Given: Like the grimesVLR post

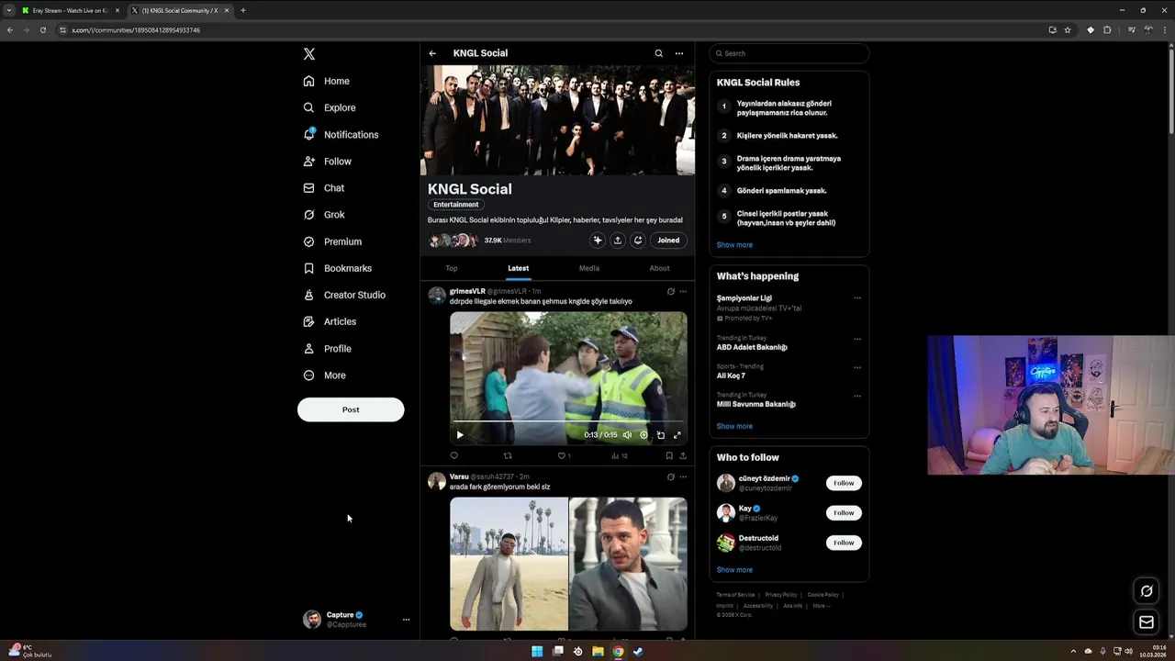Looking at the screenshot, I should click(x=564, y=455).
